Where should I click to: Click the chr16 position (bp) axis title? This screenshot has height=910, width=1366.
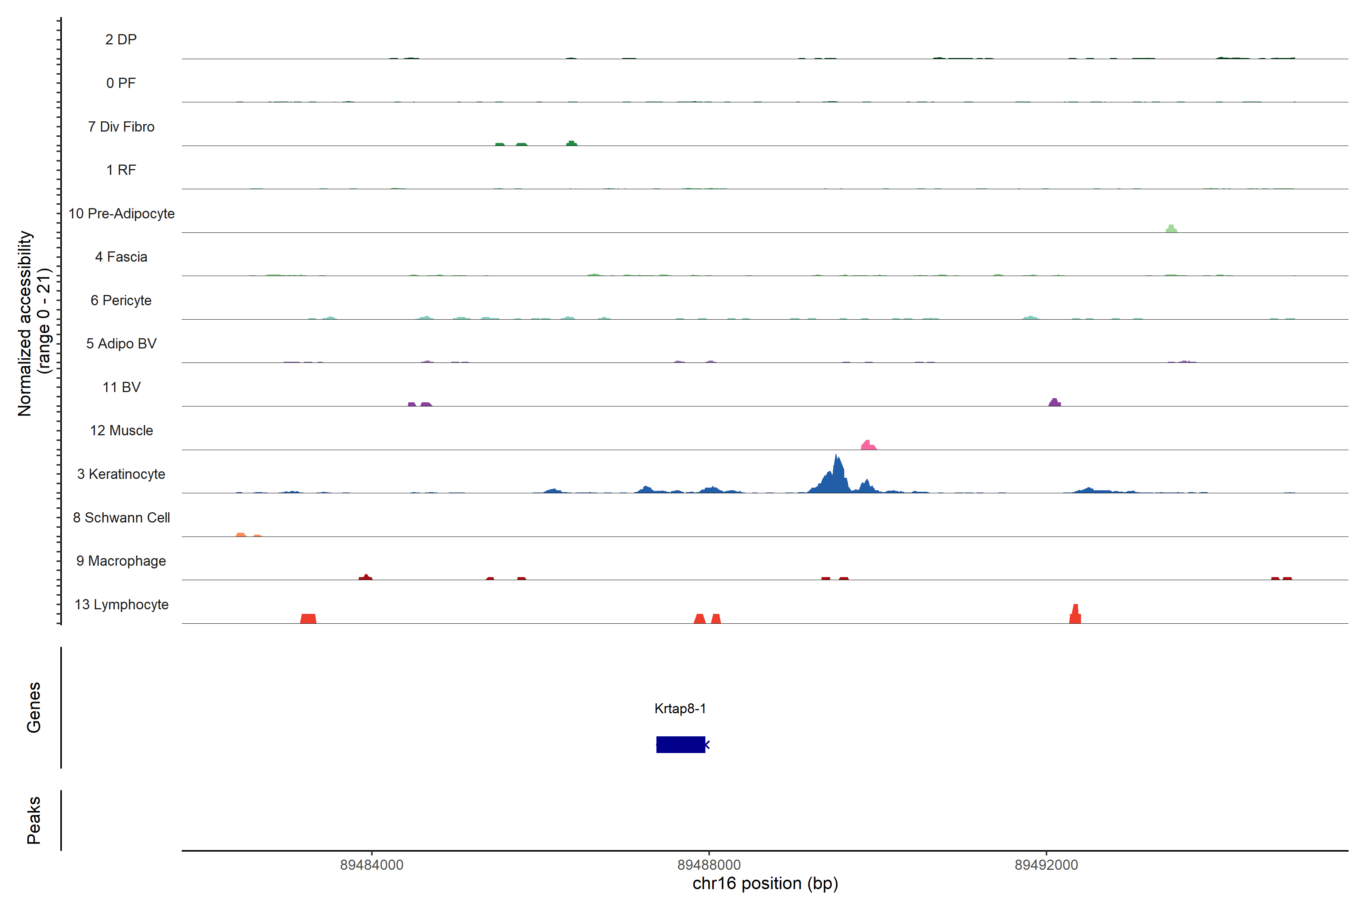(765, 883)
